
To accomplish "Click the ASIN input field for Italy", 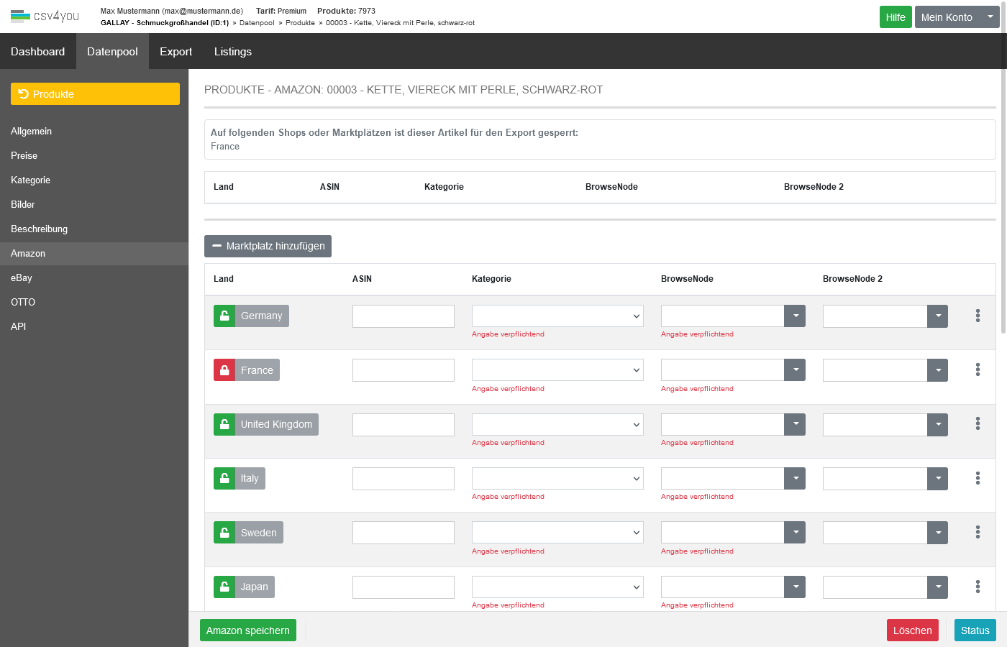I will [403, 479].
